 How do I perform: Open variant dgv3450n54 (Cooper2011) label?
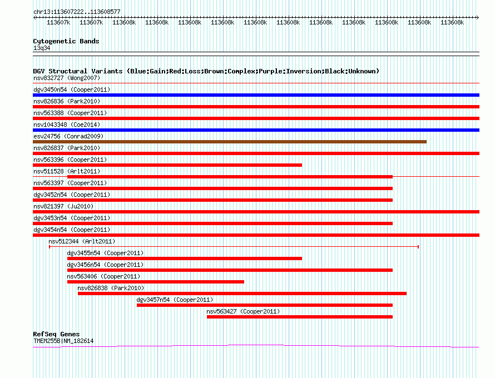click(72, 89)
